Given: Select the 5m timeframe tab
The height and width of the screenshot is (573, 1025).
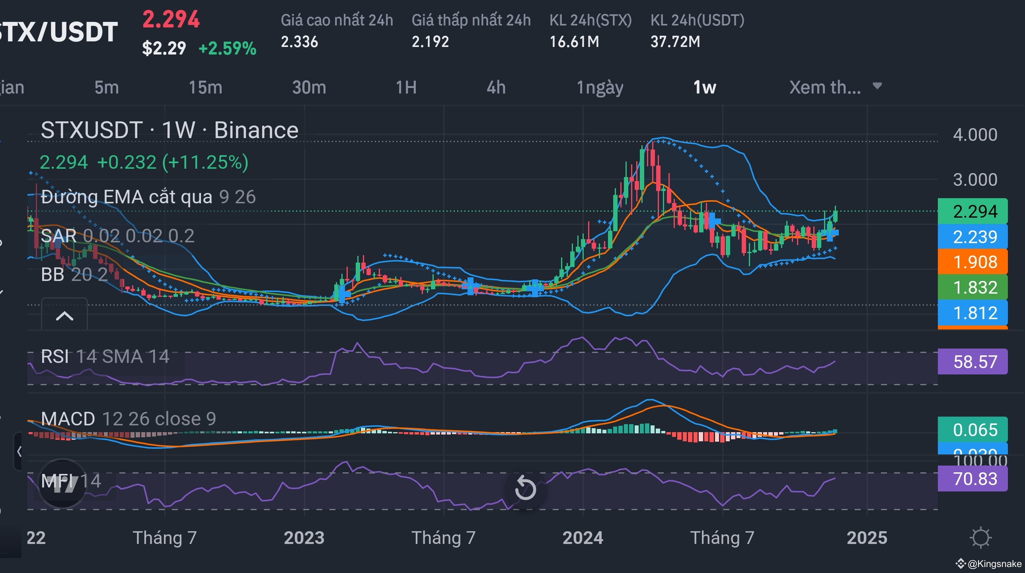Looking at the screenshot, I should point(107,87).
